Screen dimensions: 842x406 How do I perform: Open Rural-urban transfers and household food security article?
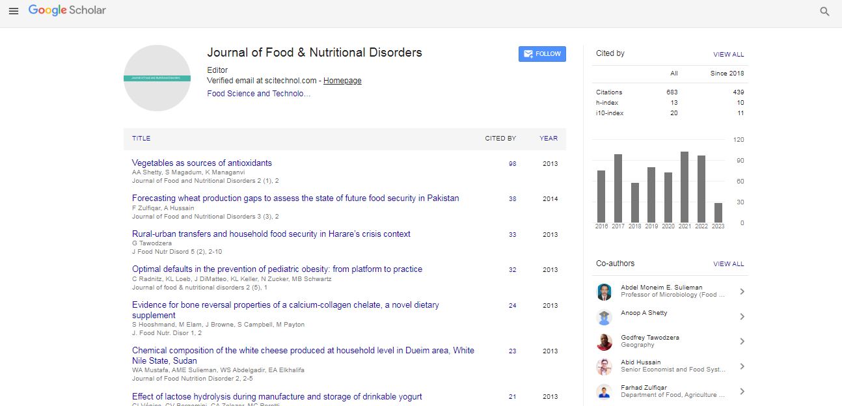point(271,234)
